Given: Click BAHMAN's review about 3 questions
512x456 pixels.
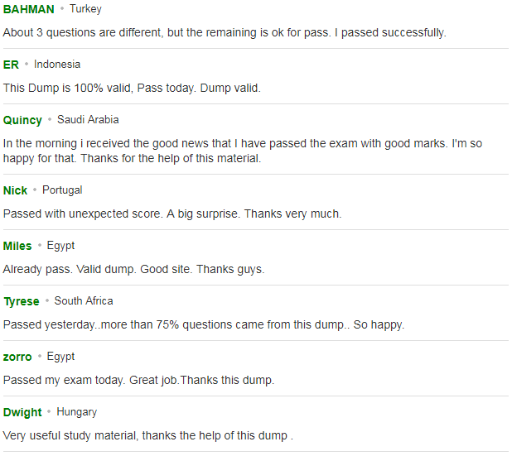Looking at the screenshot, I should pos(225,33).
